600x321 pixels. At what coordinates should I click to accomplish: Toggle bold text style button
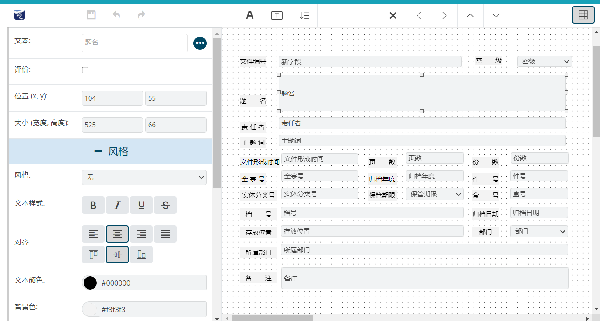pos(93,205)
